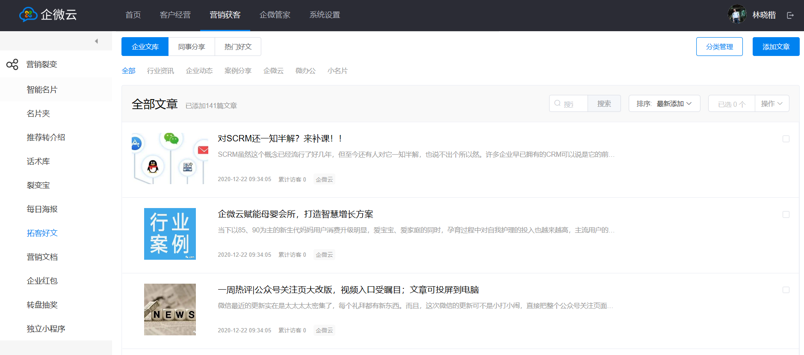
Task: Open 客户经营 in the top navigation
Action: (175, 15)
